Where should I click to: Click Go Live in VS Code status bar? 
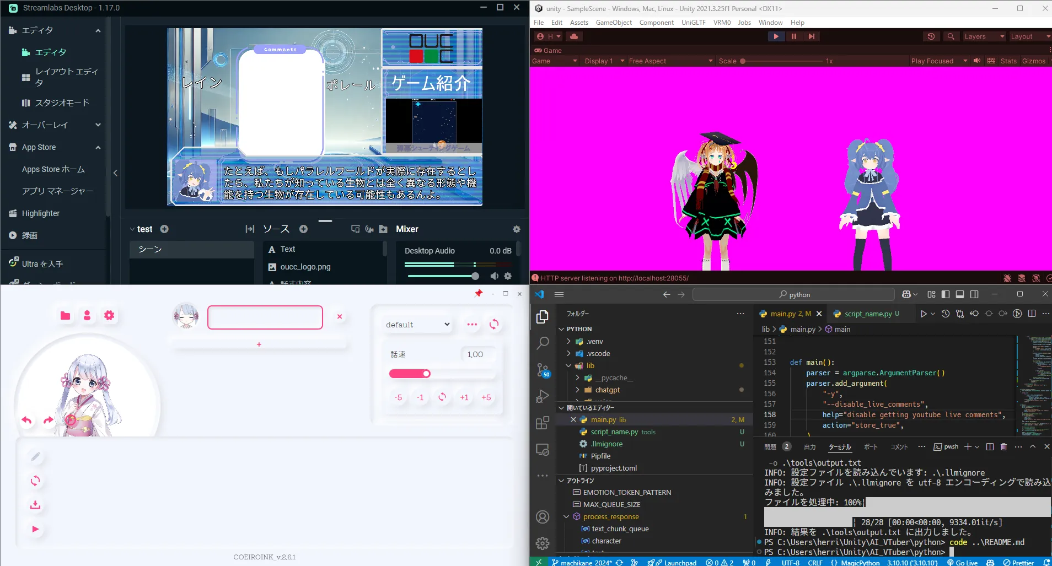962,562
